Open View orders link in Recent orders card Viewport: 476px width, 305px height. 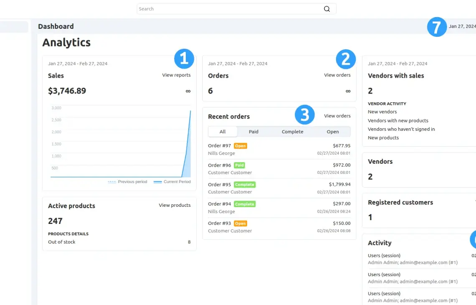point(337,116)
